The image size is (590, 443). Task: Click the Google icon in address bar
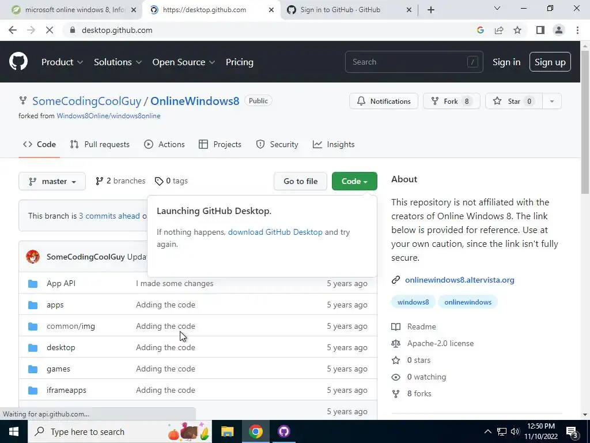pos(480,30)
